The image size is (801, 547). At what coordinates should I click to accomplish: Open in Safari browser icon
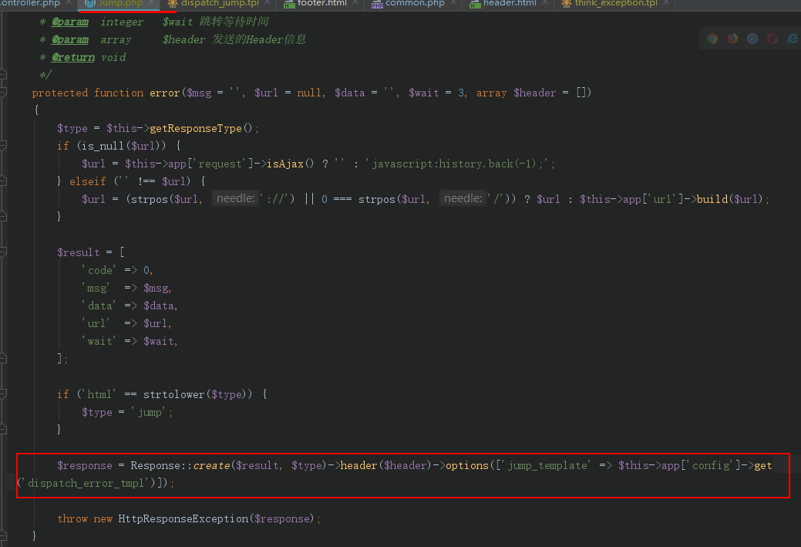(x=752, y=39)
